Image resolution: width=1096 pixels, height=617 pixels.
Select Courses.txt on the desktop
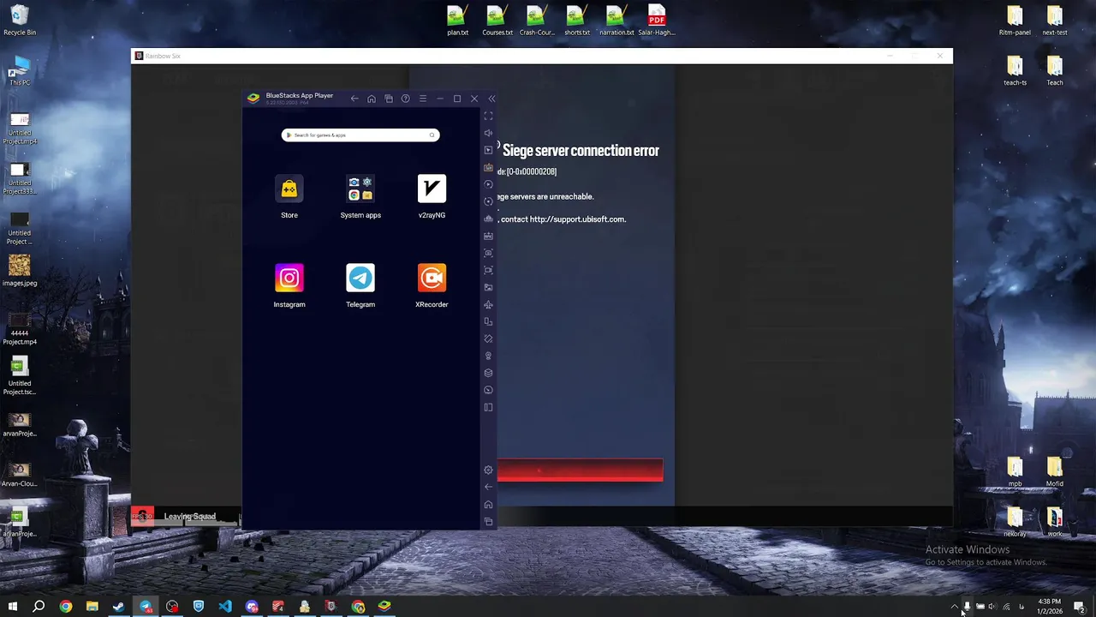pyautogui.click(x=497, y=21)
